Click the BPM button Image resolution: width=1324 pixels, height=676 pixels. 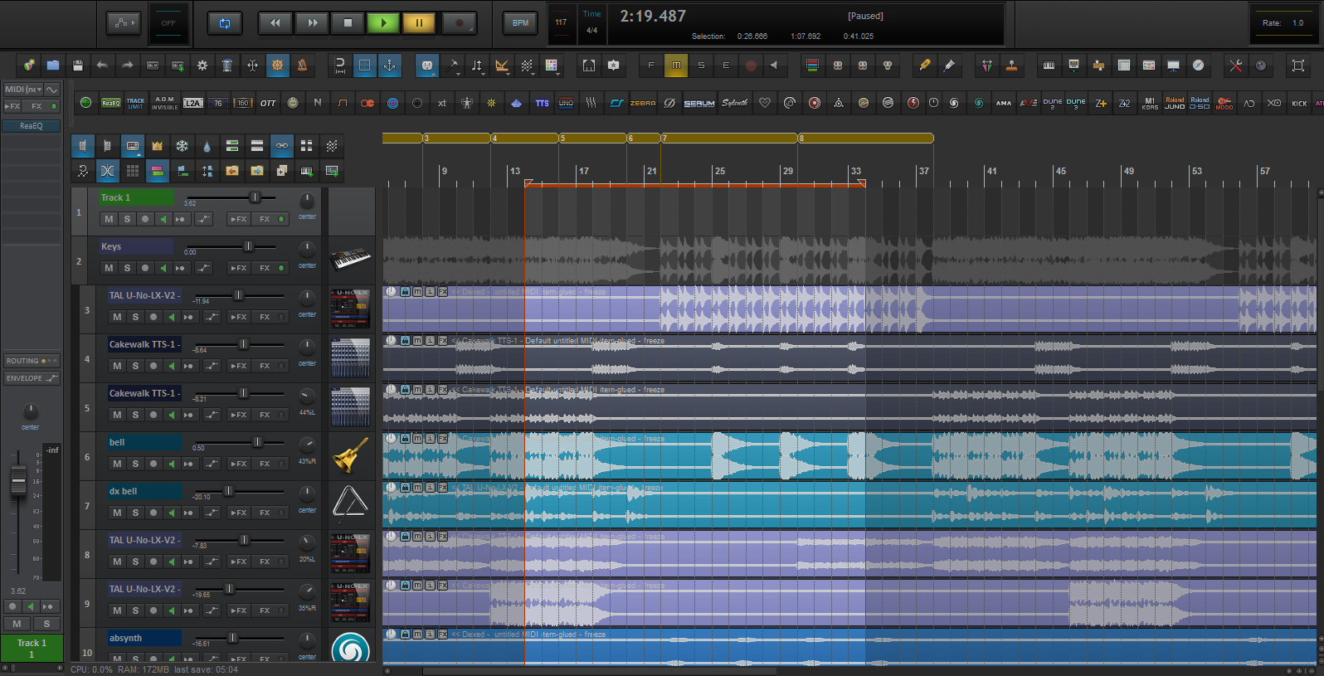[520, 23]
